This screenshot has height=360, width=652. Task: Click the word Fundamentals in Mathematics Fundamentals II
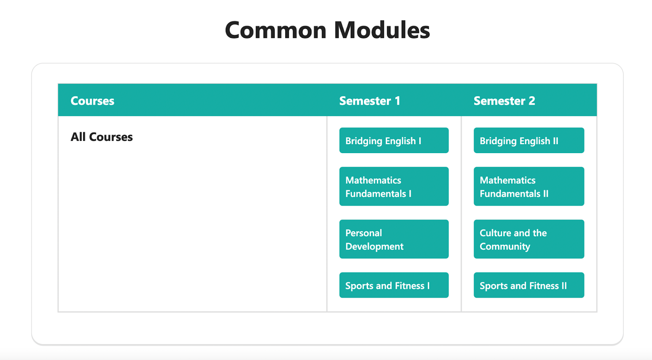pyautogui.click(x=510, y=193)
